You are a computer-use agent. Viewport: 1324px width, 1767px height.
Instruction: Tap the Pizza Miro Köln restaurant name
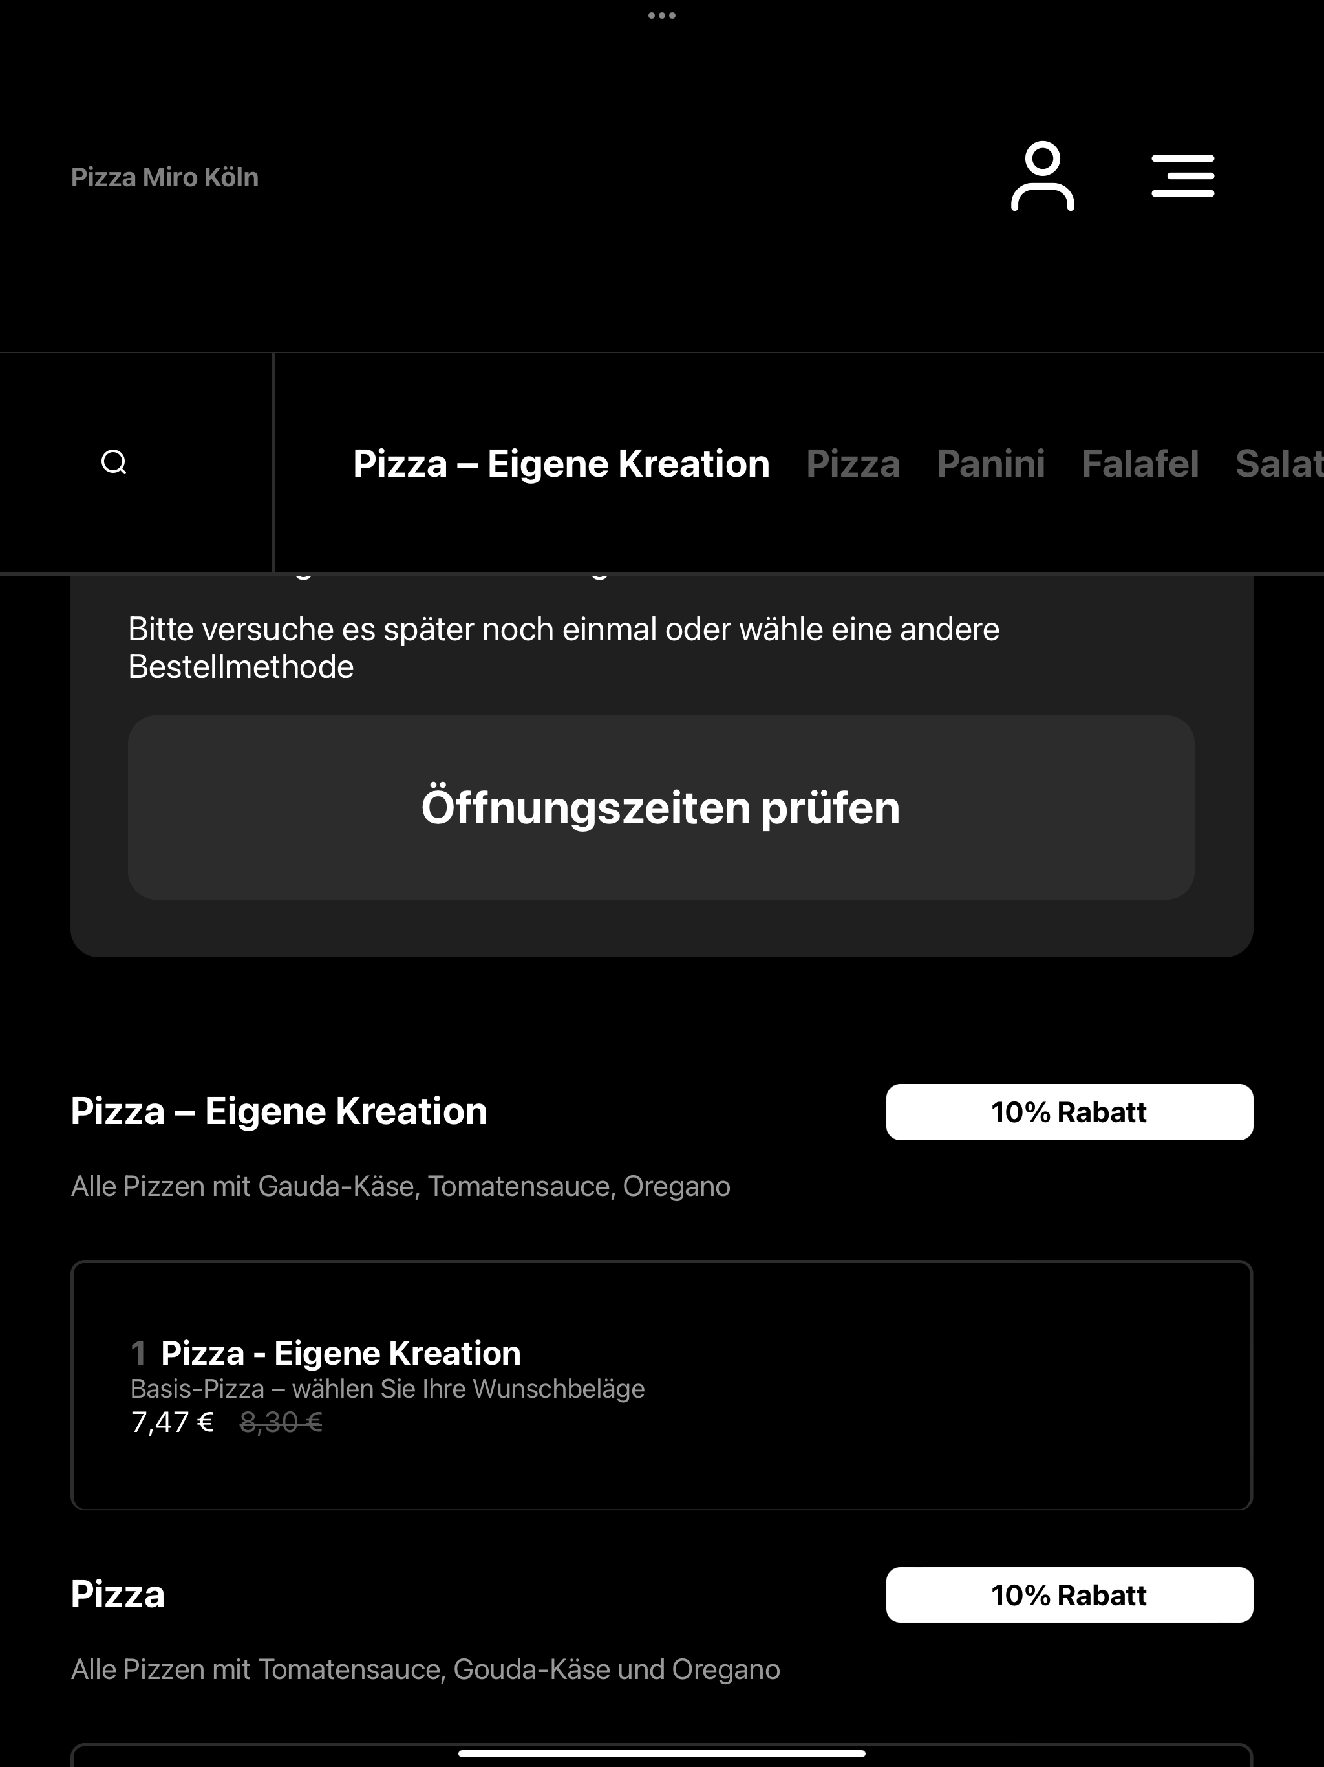(x=164, y=177)
